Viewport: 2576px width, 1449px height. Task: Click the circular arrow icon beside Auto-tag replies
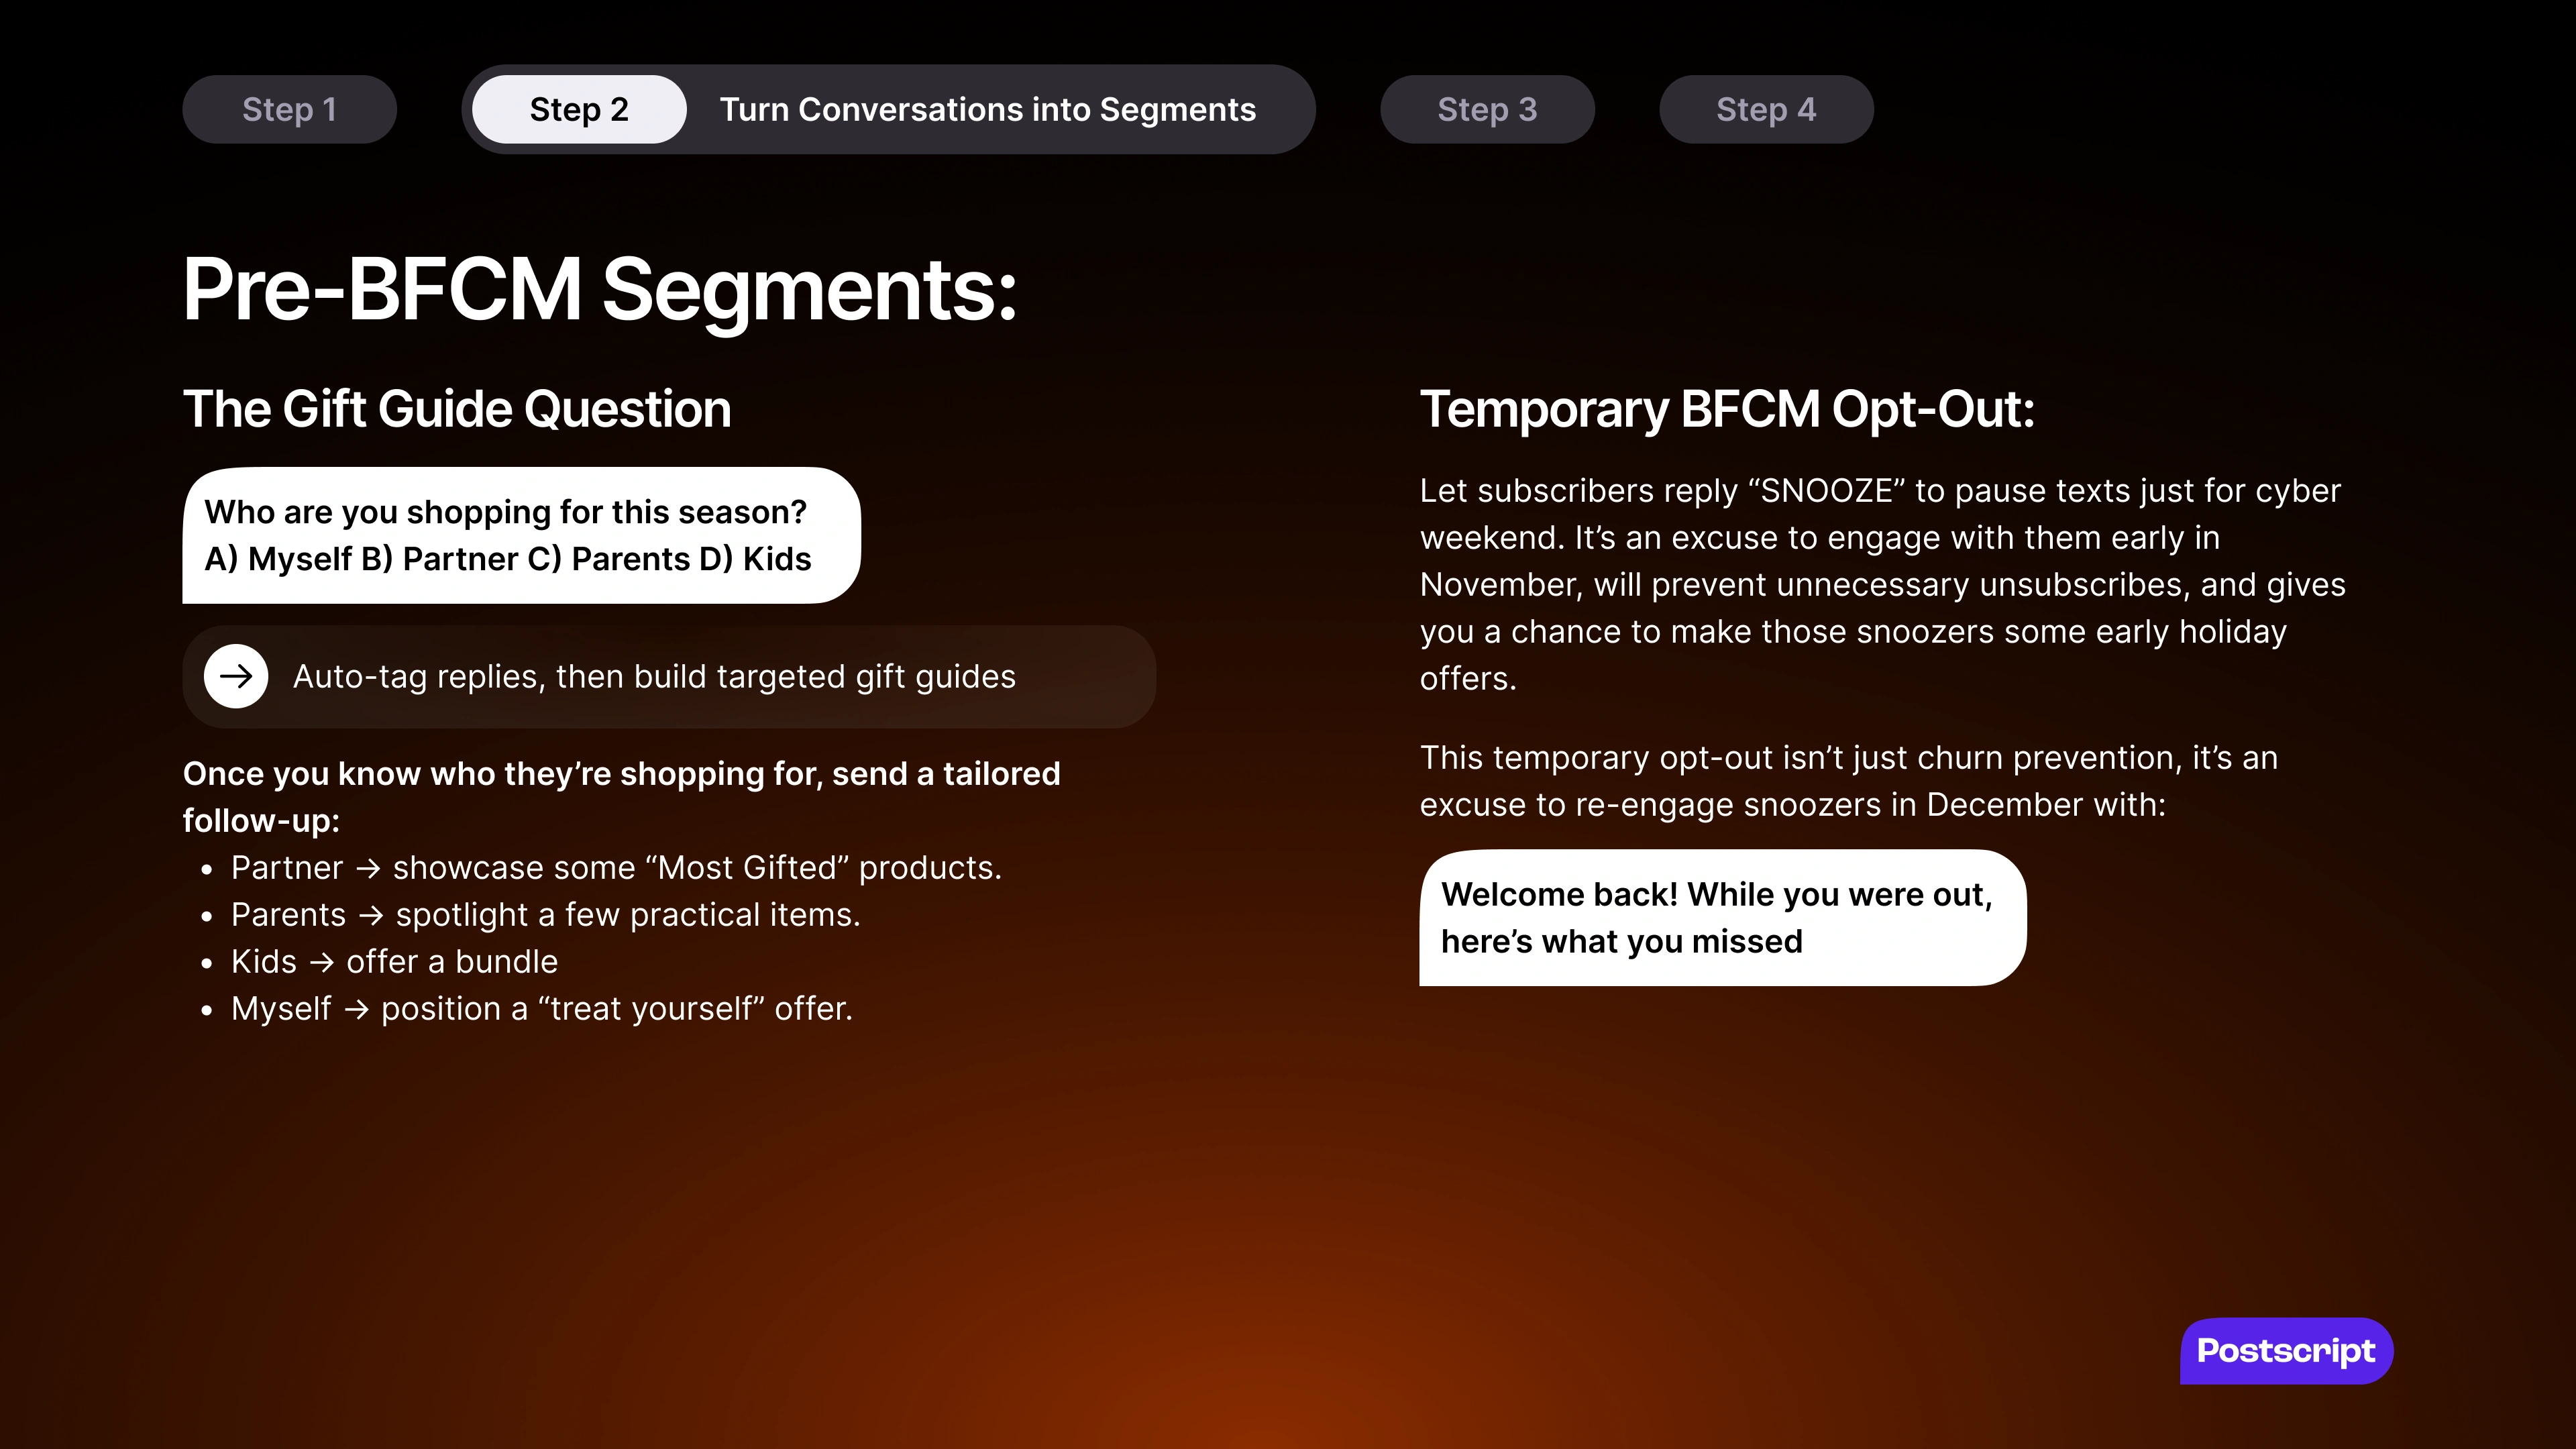pyautogui.click(x=236, y=677)
